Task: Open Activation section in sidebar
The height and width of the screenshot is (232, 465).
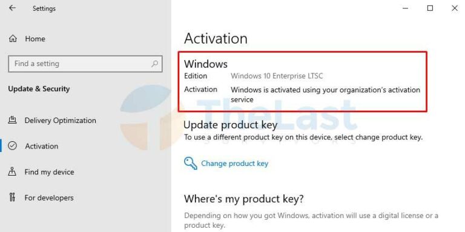Action: [42, 146]
